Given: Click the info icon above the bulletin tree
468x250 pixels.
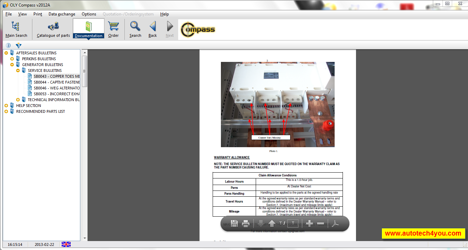Looking at the screenshot, I should point(8,45).
